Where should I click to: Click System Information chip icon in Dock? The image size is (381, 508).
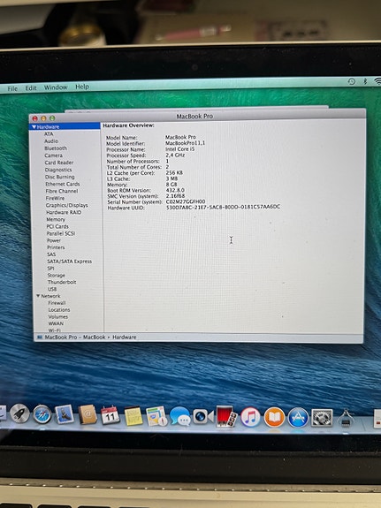[346, 418]
